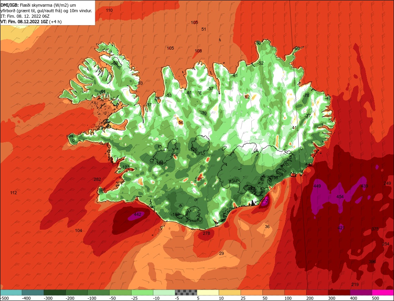Screen dimensions: 394x301
Task: Click the value 110 at the map top
Action: pyautogui.click(x=109, y=10)
